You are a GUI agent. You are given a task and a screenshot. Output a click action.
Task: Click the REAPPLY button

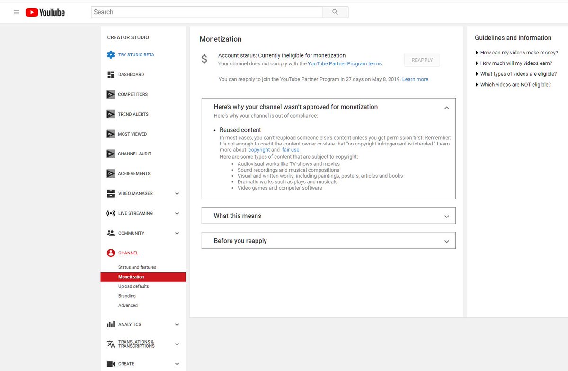(422, 60)
